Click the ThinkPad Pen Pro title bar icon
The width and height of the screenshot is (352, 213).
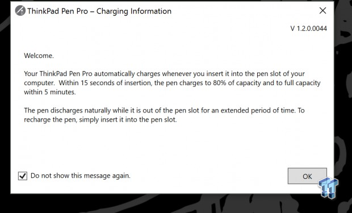[20, 11]
